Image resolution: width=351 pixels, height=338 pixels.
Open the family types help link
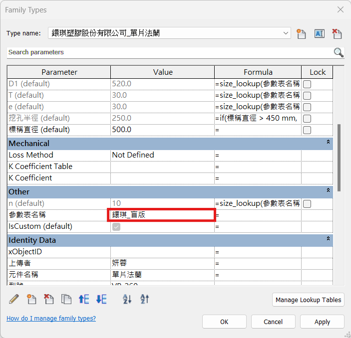[x=51, y=318]
